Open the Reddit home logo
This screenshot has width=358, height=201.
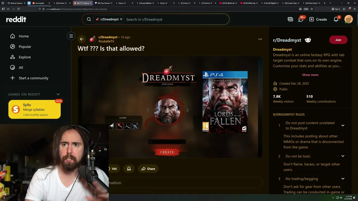tap(16, 19)
